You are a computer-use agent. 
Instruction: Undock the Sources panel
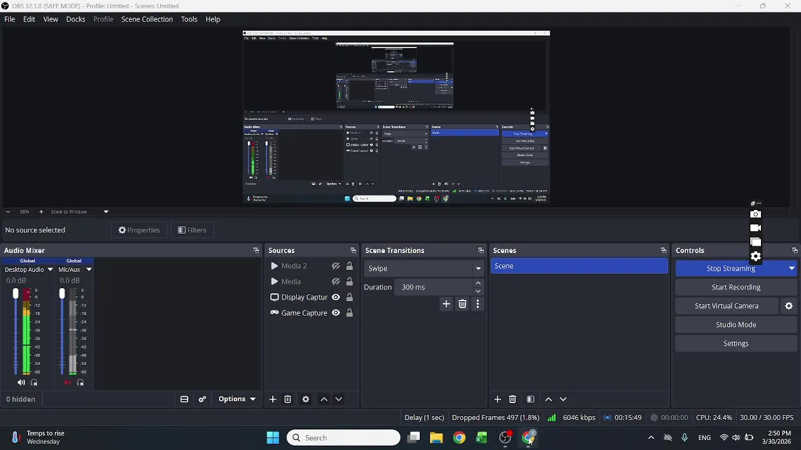click(353, 251)
